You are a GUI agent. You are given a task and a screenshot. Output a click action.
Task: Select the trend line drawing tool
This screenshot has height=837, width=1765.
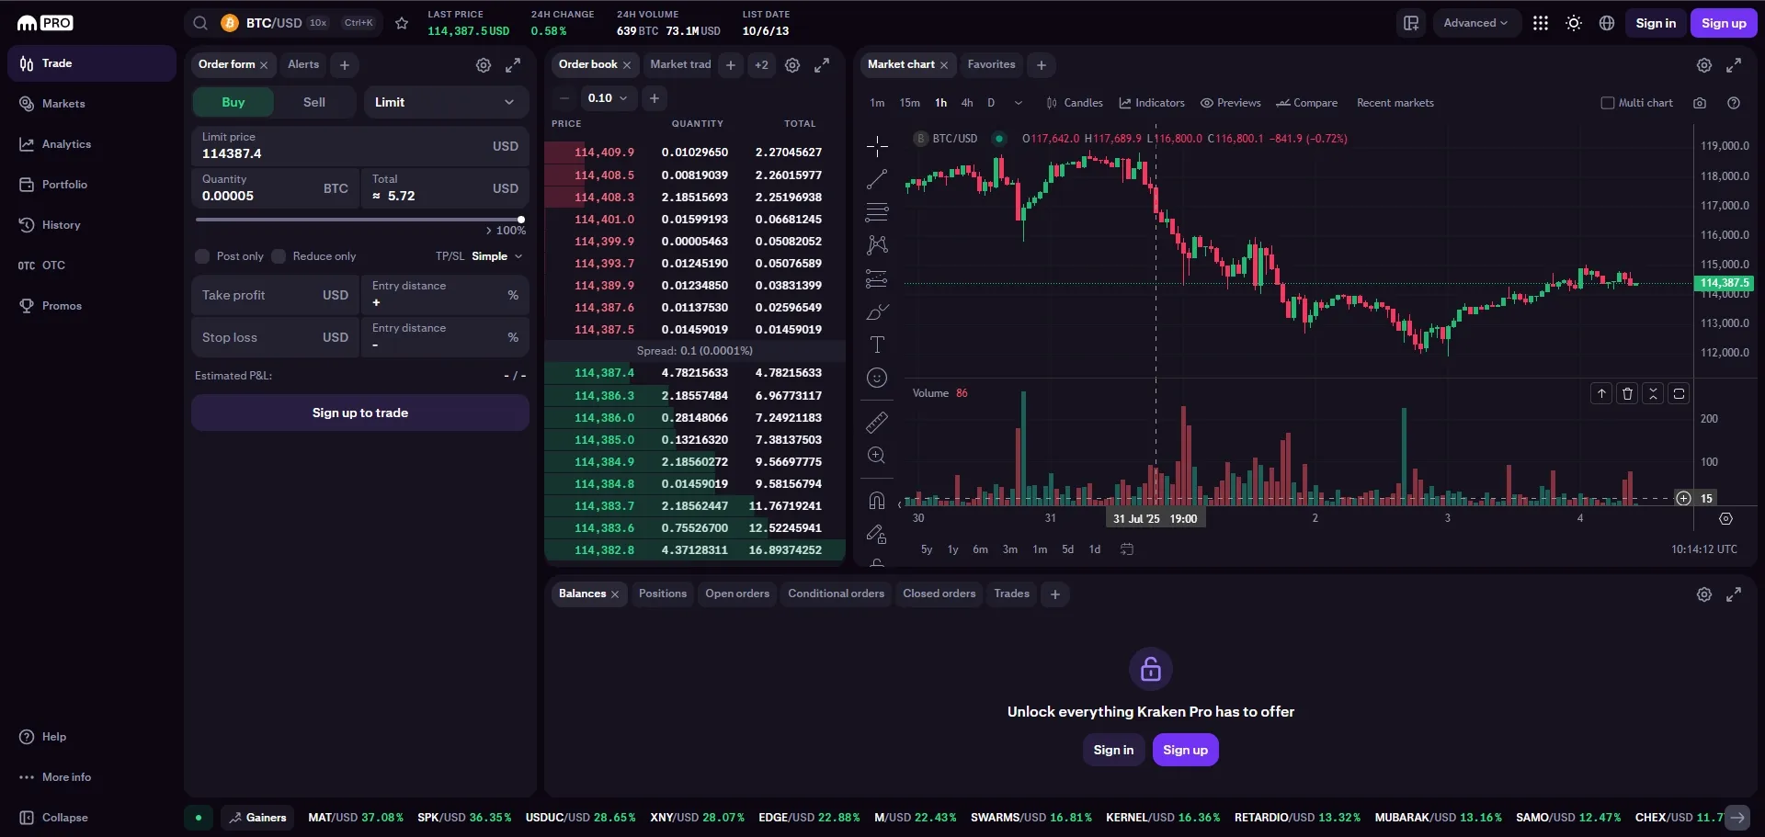877,179
